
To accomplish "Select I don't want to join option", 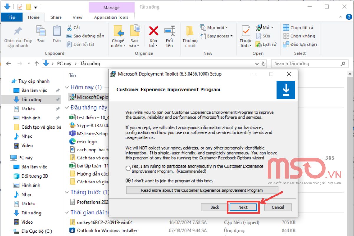I will coord(128,181).
